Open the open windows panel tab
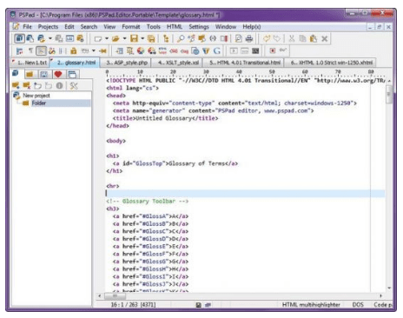 point(72,75)
